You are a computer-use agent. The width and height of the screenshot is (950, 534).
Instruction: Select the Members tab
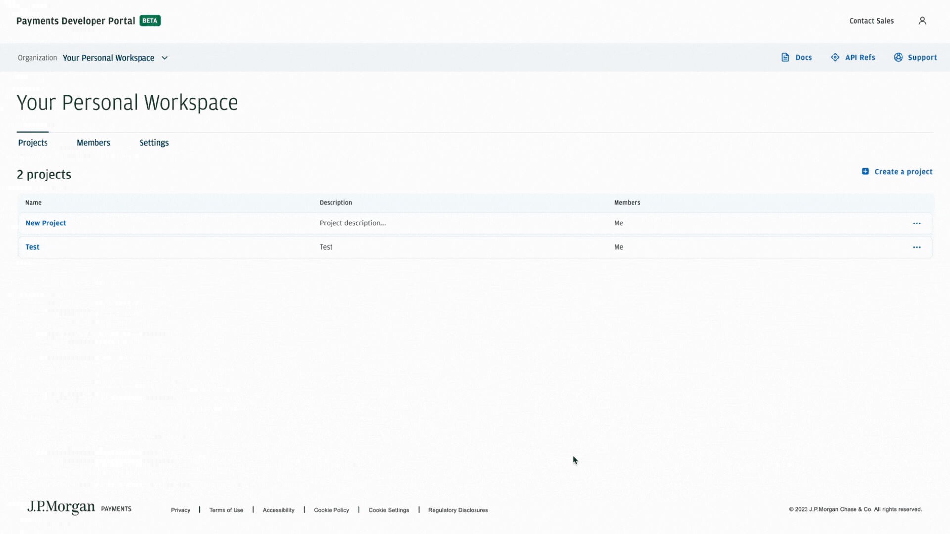[x=94, y=143]
